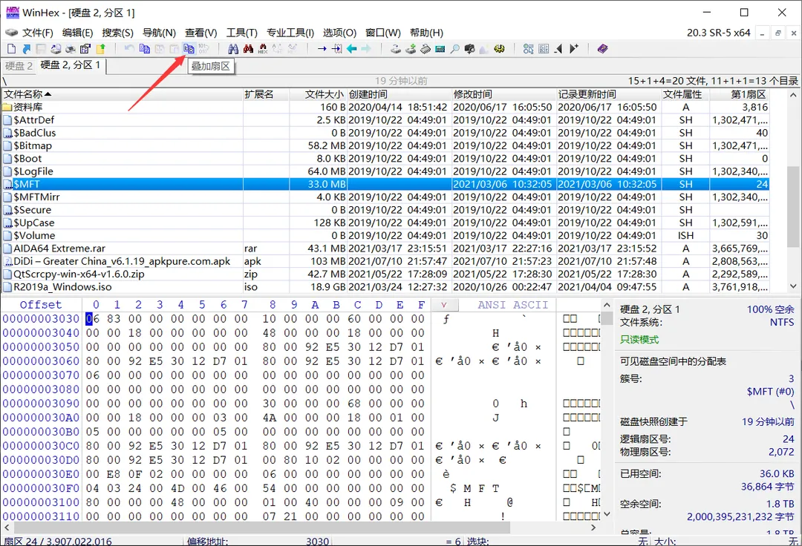The image size is (802, 546).
Task: Open the purple help book icon
Action: (602, 49)
